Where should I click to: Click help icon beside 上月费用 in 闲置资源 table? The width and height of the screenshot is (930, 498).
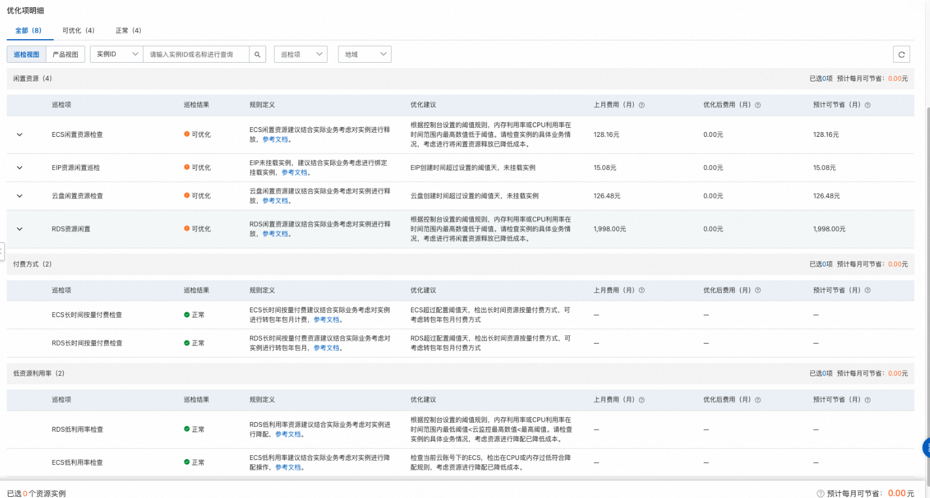coord(642,105)
